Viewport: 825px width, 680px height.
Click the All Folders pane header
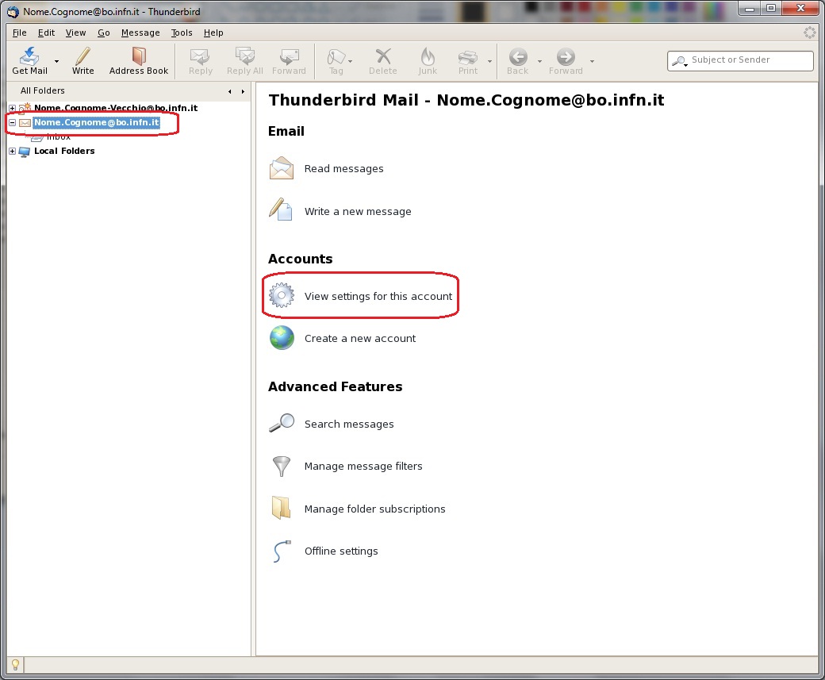pyautogui.click(x=43, y=90)
